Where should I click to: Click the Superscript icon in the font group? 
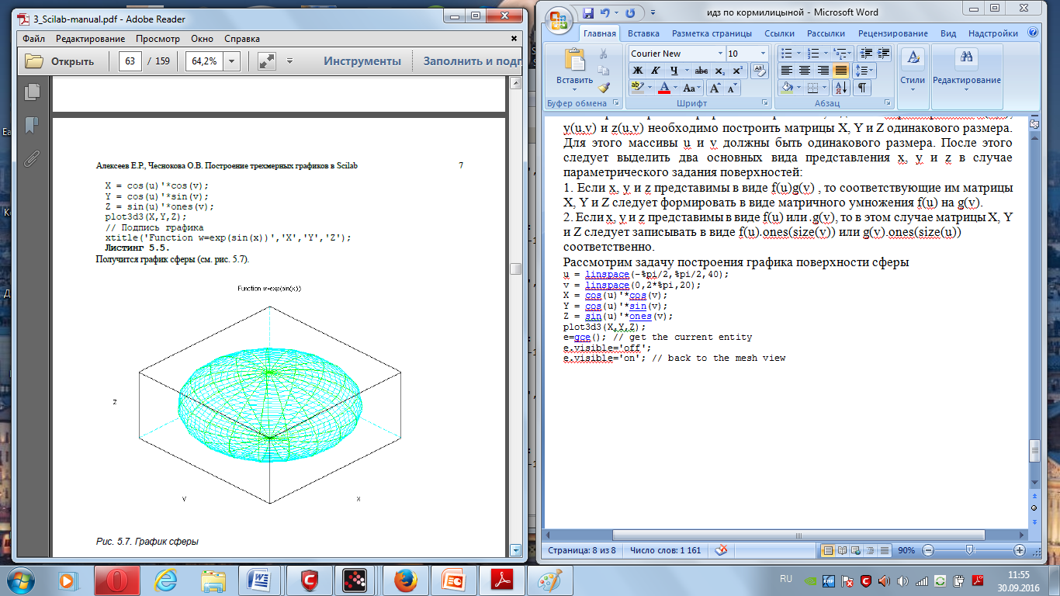click(x=737, y=71)
